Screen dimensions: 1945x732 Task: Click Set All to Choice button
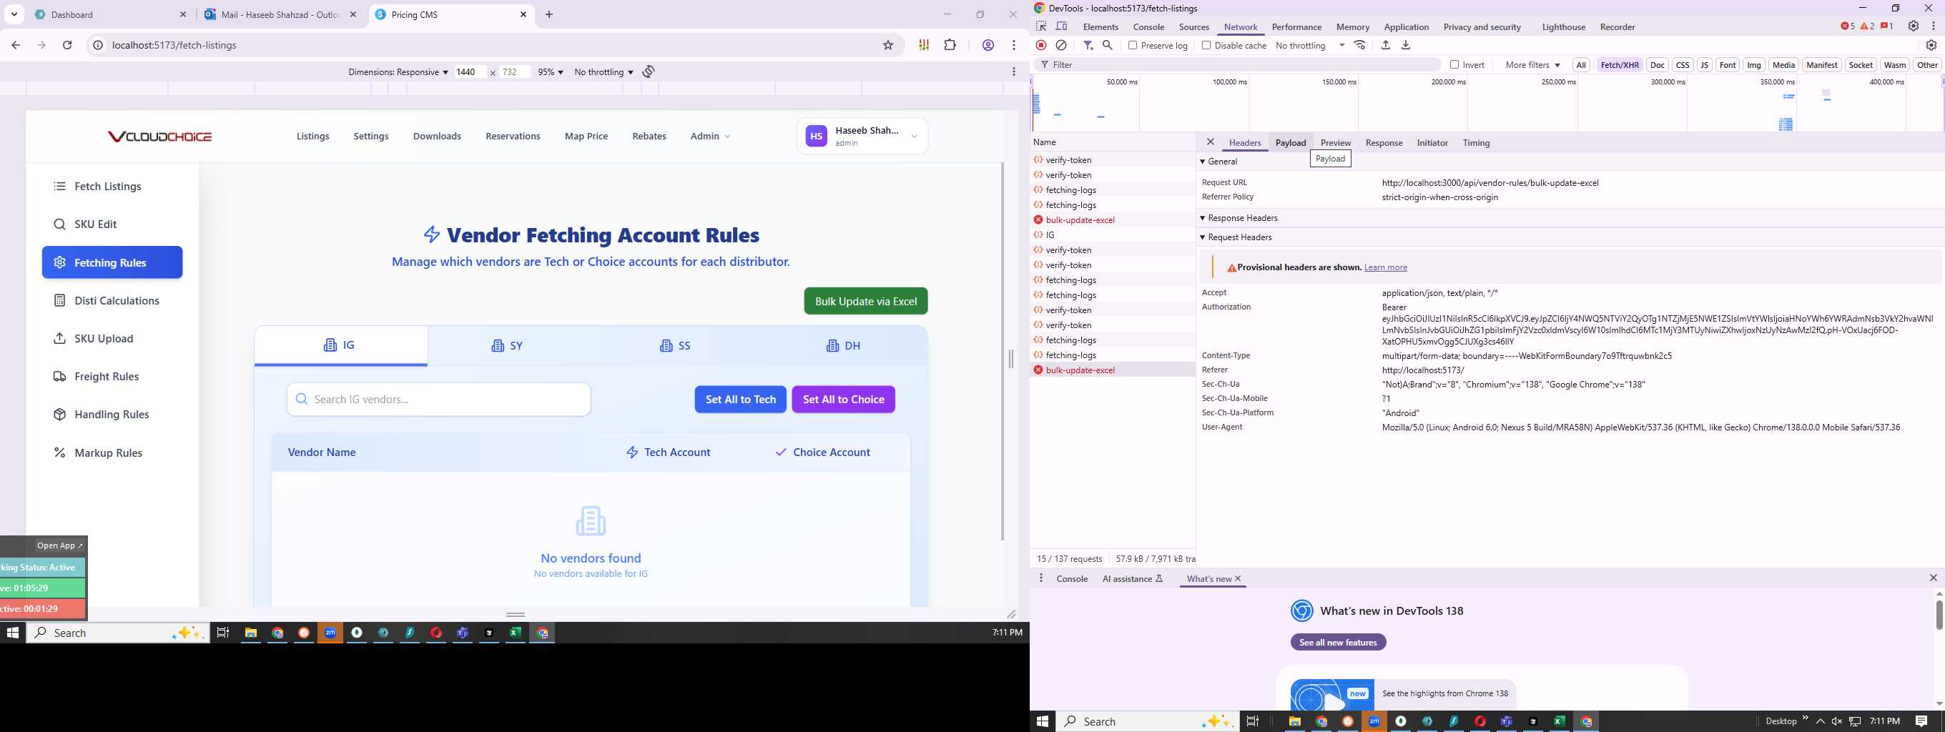(843, 399)
